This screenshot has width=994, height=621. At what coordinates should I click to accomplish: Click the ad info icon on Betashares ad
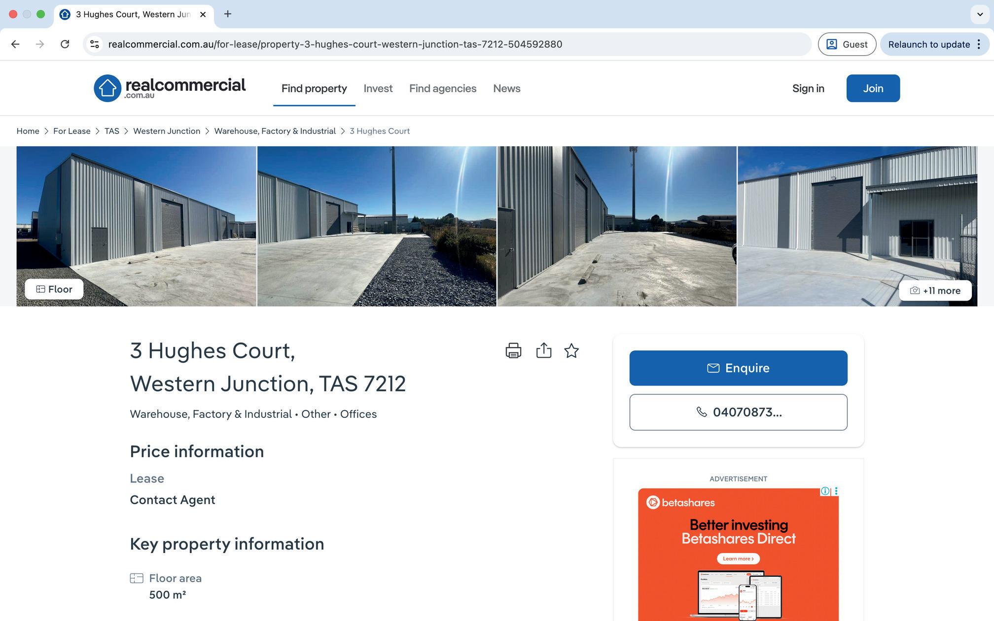825,491
